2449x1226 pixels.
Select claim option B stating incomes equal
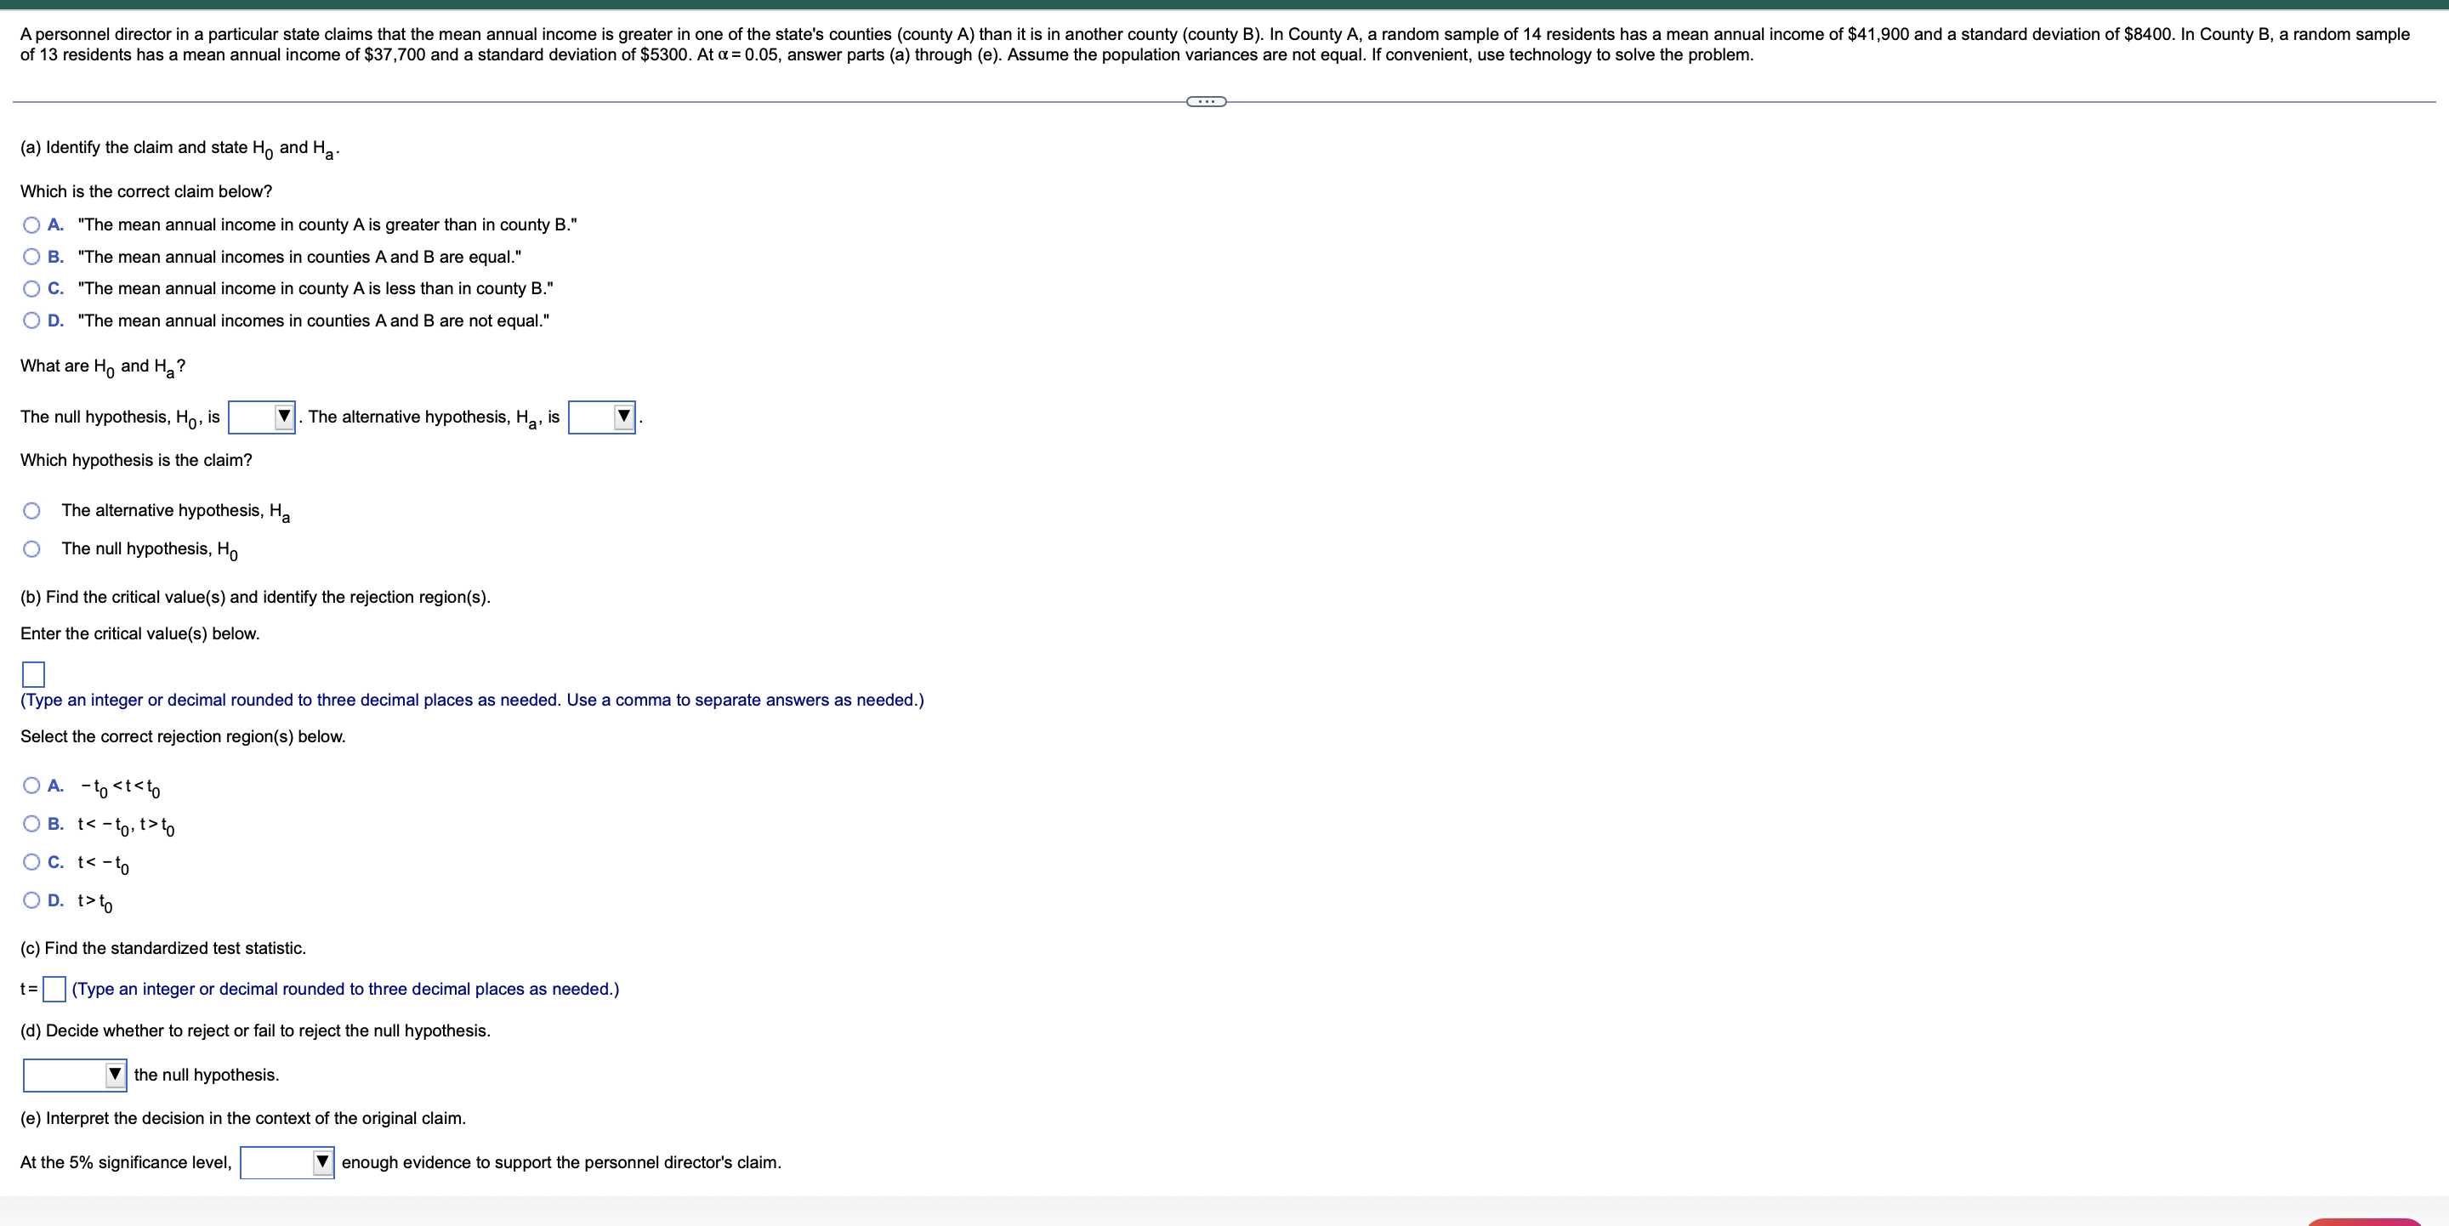pyautogui.click(x=31, y=257)
